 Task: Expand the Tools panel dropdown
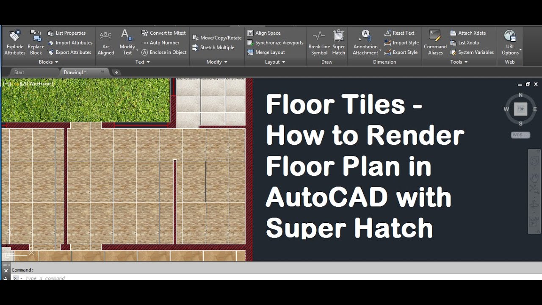[459, 62]
